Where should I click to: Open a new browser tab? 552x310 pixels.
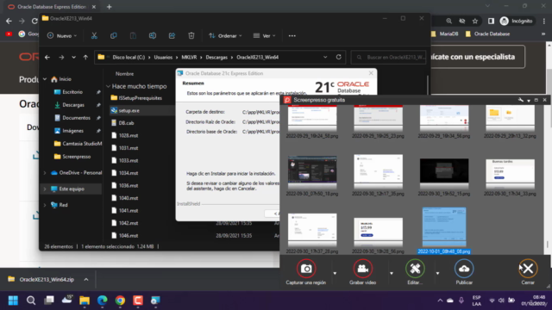pos(110,7)
